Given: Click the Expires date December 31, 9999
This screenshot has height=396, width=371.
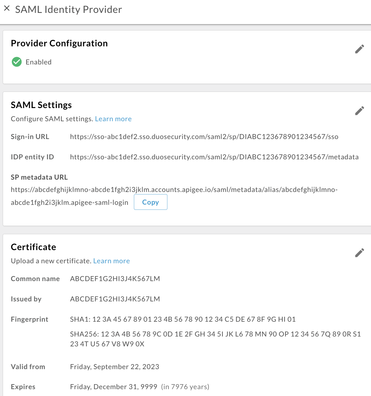Looking at the screenshot, I should click(x=114, y=387).
